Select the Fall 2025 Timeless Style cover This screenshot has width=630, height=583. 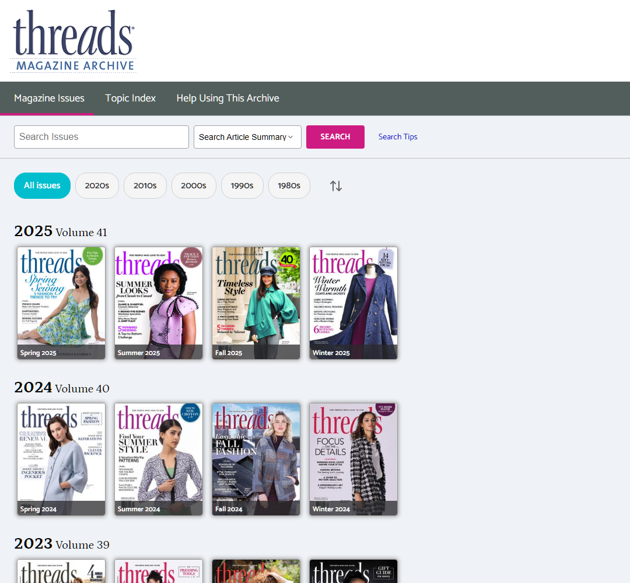[256, 303]
